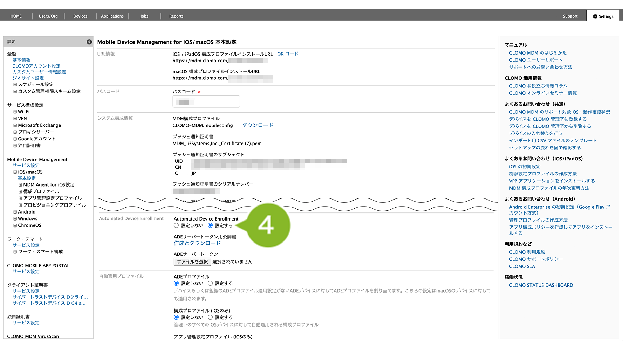Viewport: 623px width, 350px height.
Task: Expand the VPN tree node
Action: point(15,119)
